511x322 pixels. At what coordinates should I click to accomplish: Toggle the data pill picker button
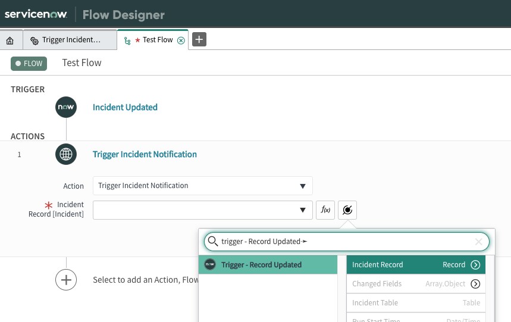click(347, 210)
